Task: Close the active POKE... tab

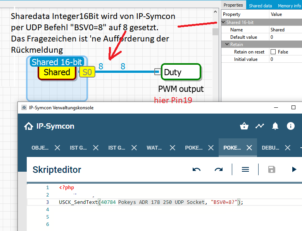Action: point(249,148)
